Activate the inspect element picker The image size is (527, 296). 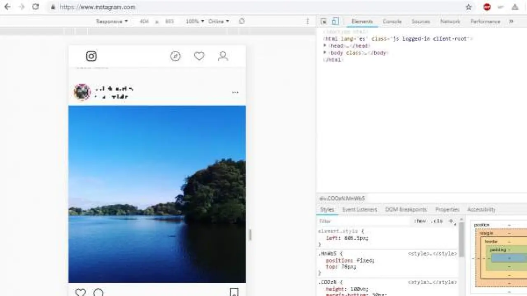click(x=324, y=21)
